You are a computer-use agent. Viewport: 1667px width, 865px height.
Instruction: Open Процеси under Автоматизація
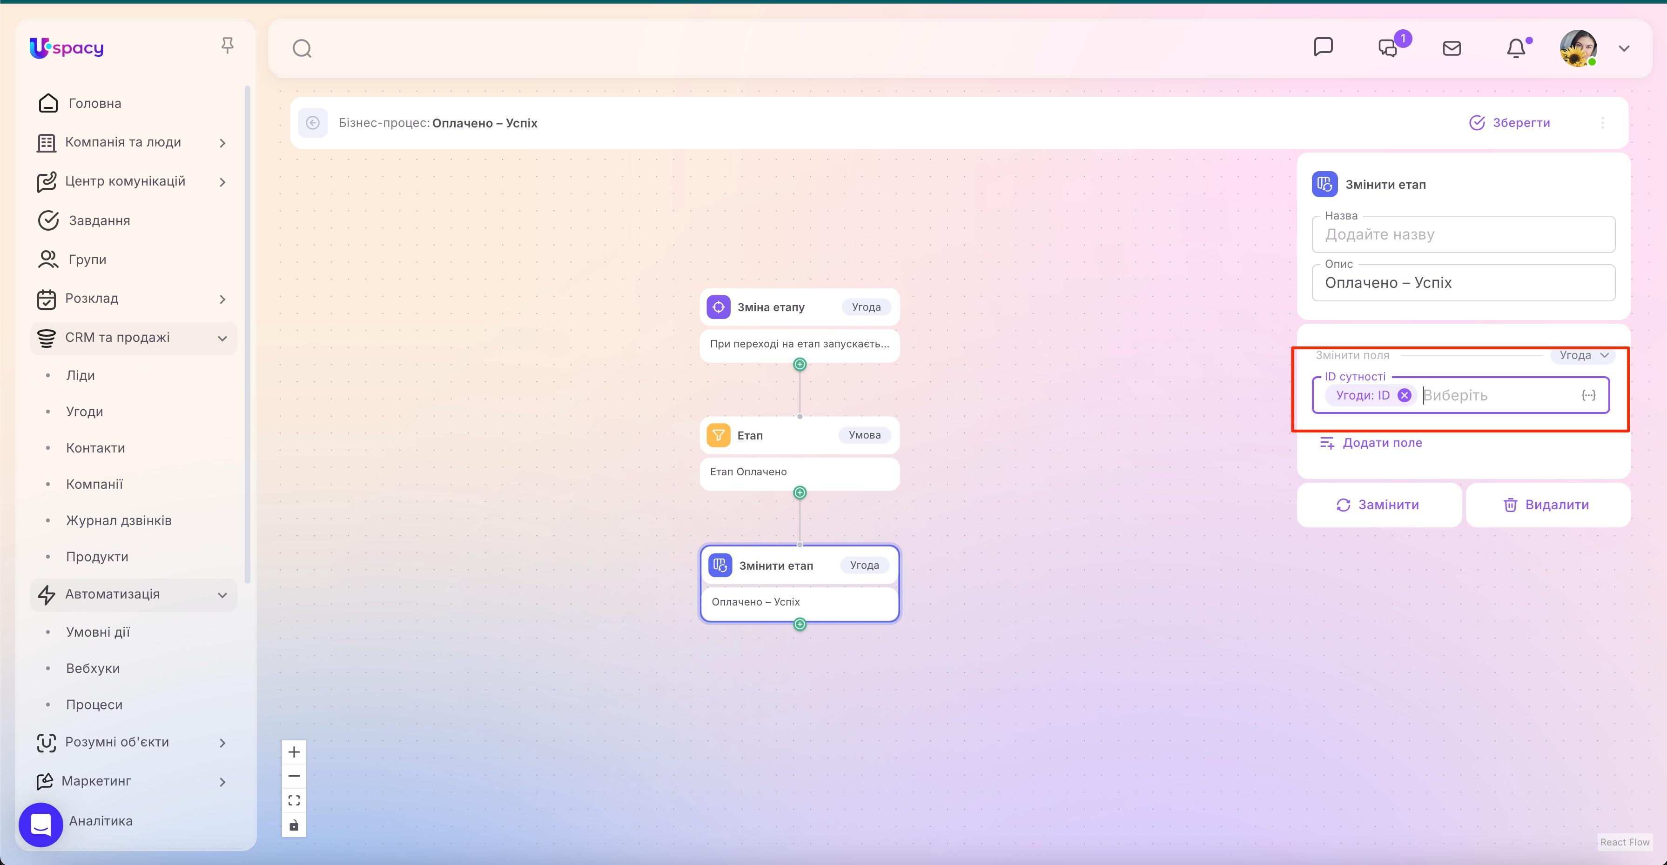(94, 704)
